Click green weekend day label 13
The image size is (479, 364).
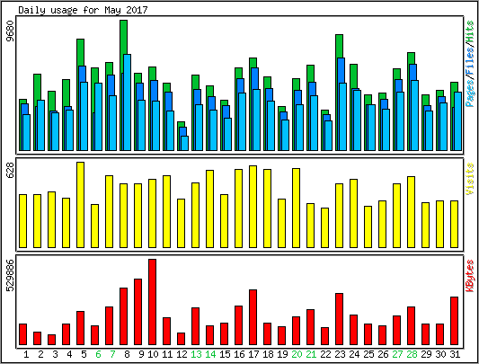[196, 354]
